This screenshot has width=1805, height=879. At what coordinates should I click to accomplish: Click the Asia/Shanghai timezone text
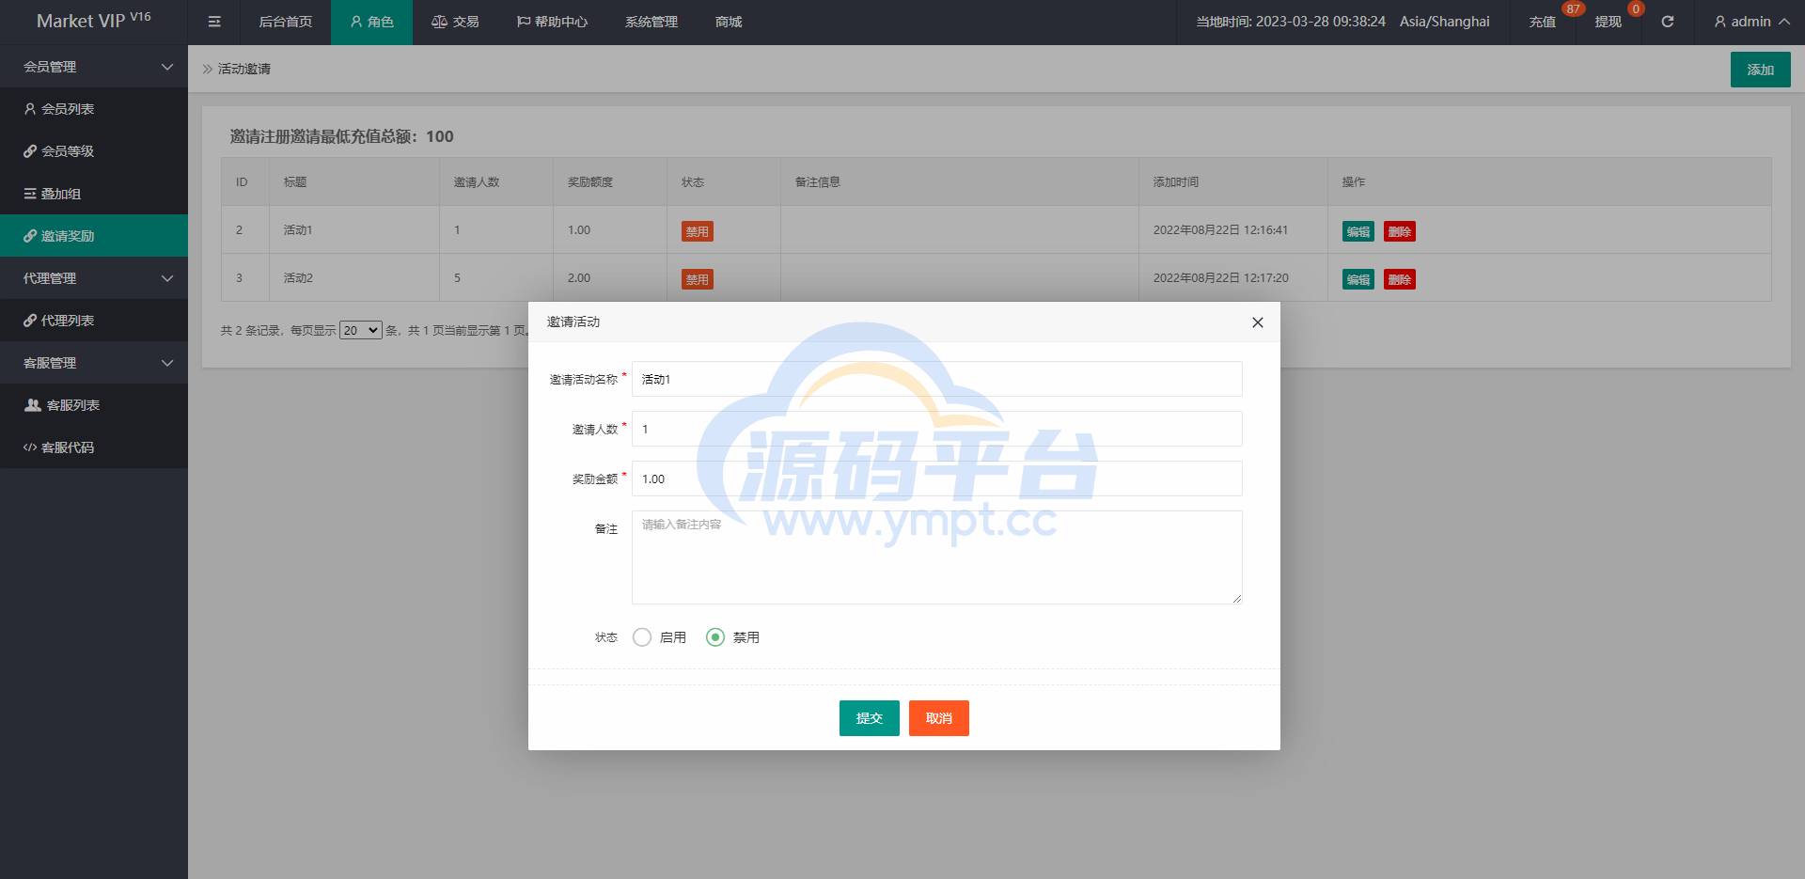pos(1444,22)
